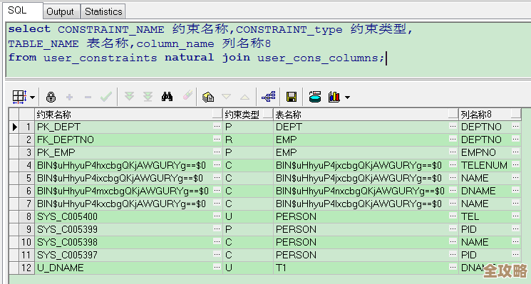Click constraint type R in row 2
Screen dimensions: 531x284
click(247, 140)
